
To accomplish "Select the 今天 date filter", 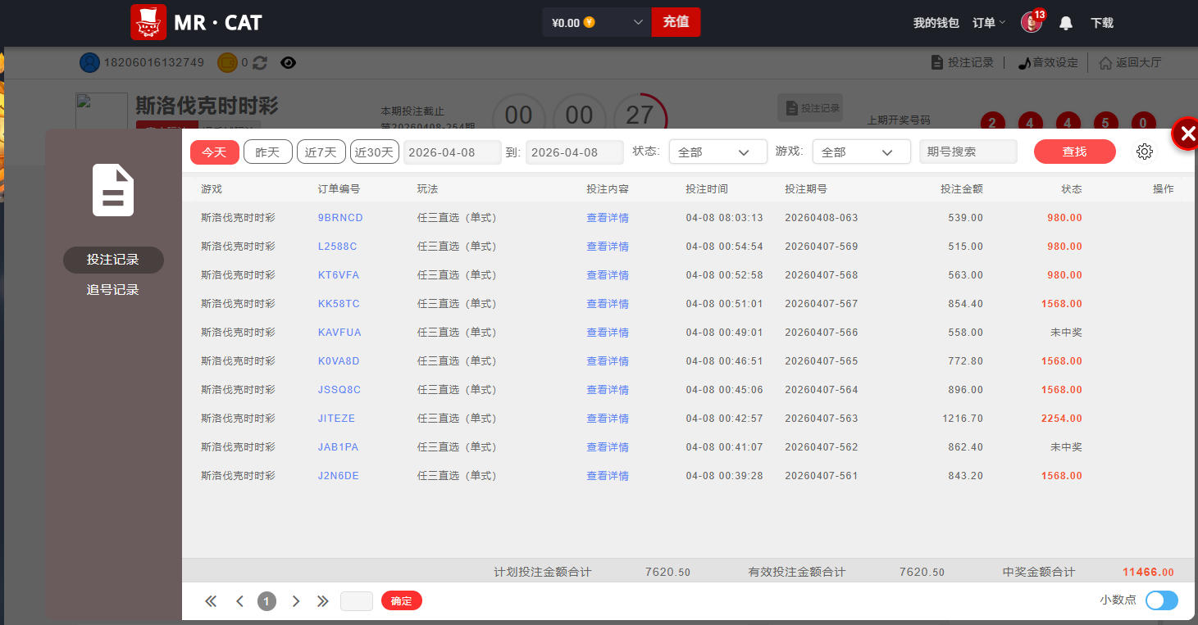I will (214, 152).
